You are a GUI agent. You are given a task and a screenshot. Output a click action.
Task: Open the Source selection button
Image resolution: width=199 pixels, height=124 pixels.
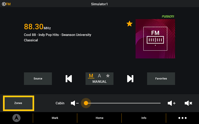point(38,79)
